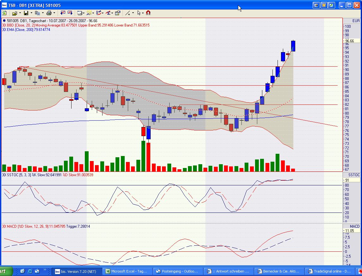
Task: Click the save diskette icon
Action: (x=26, y=13)
